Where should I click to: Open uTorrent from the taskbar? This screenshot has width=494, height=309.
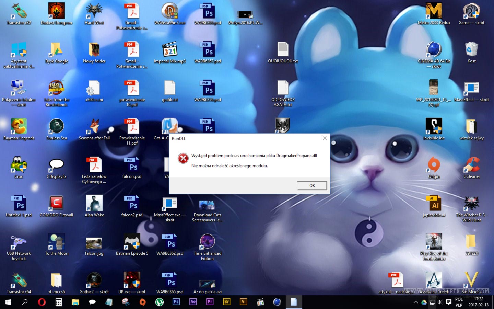coord(159,302)
